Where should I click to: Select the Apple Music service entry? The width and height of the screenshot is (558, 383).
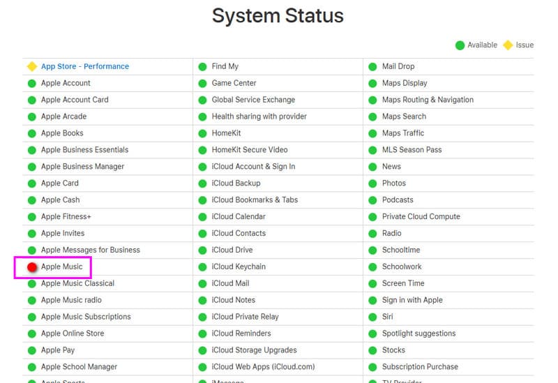pos(61,266)
